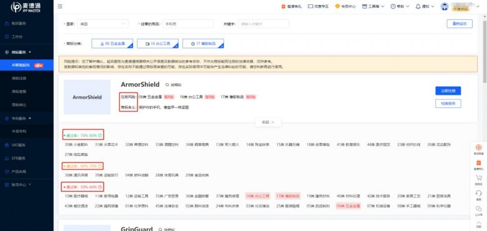Click the 关键字 keyword input field

pyautogui.click(x=263, y=24)
